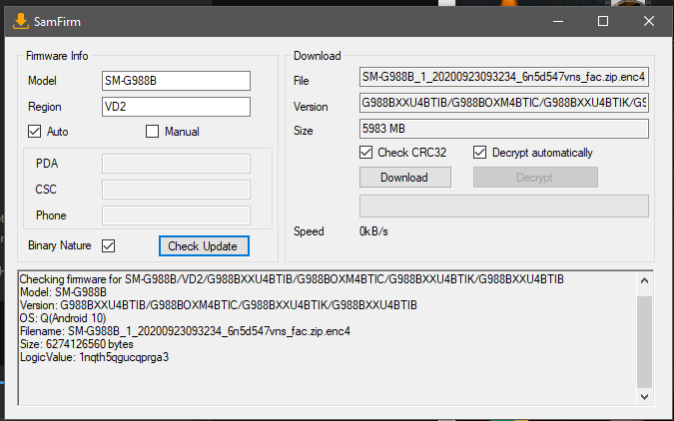The image size is (674, 421).
Task: Uncheck the Binary Nature checkbox
Action: pos(108,246)
